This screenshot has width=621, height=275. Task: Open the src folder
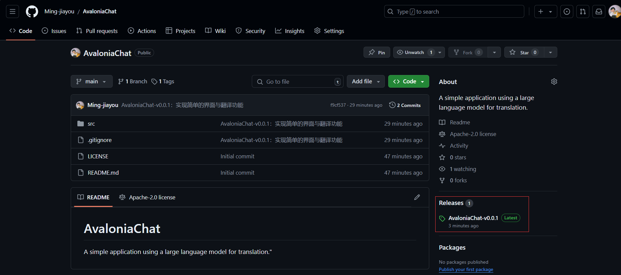[91, 124]
